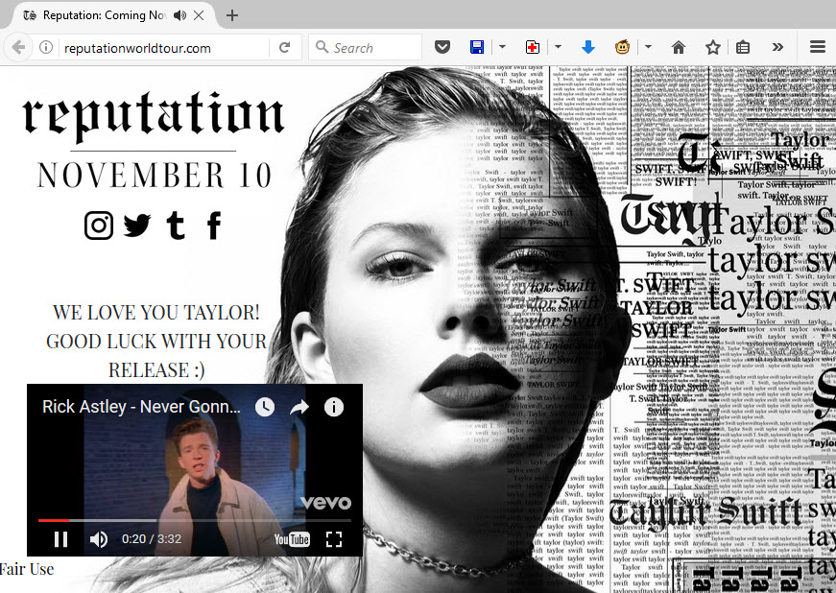Click the Watch Later clock icon
Image resolution: width=836 pixels, height=593 pixels.
click(265, 407)
